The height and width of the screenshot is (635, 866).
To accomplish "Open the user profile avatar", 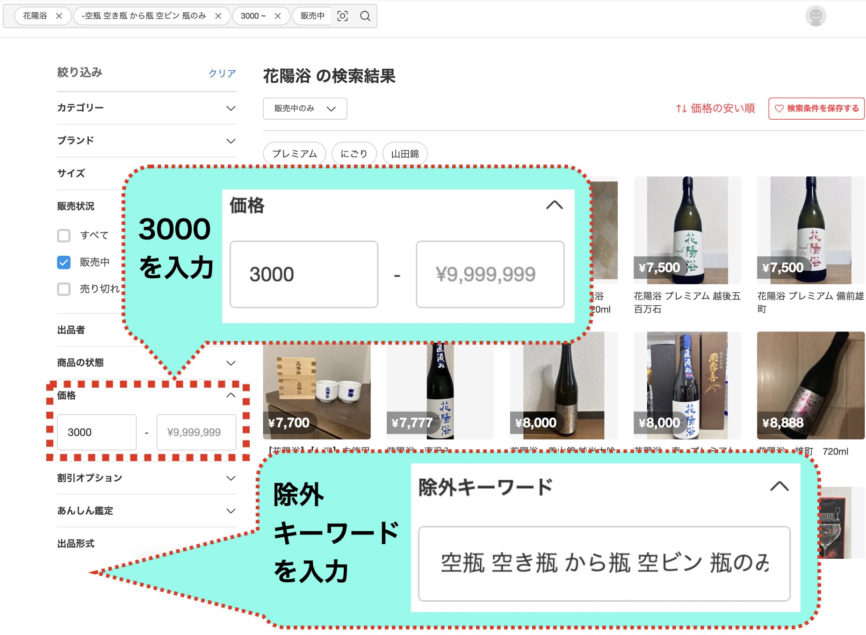I will click(815, 16).
